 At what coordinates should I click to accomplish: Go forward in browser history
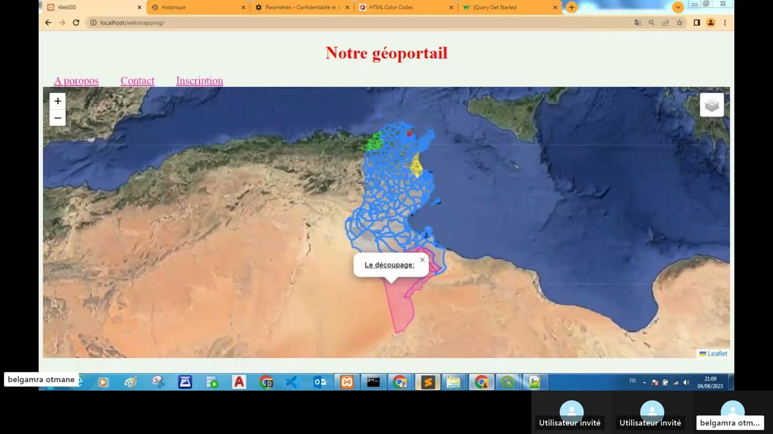tap(62, 22)
